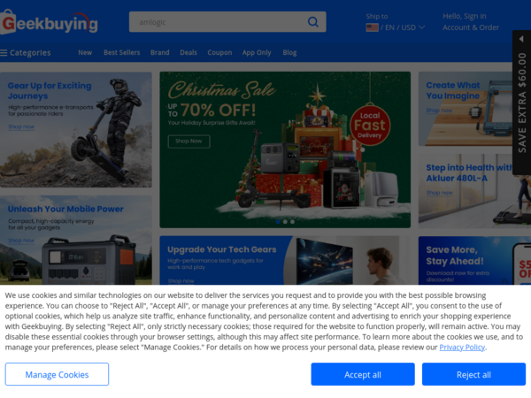This screenshot has height=398, width=531.
Task: Click Accept all cookies button
Action: (363, 374)
